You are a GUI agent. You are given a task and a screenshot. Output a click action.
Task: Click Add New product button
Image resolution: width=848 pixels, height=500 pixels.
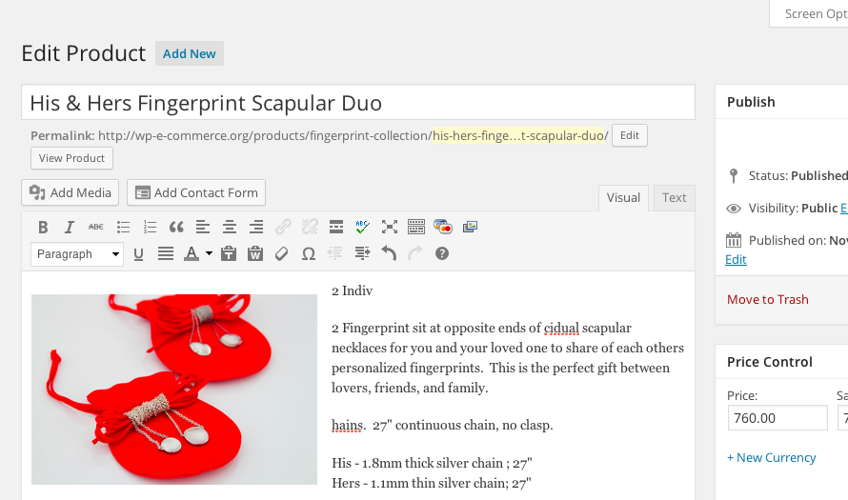point(190,53)
